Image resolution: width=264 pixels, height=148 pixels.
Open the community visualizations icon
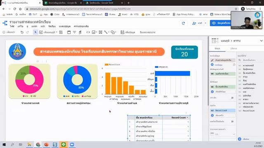61,32
